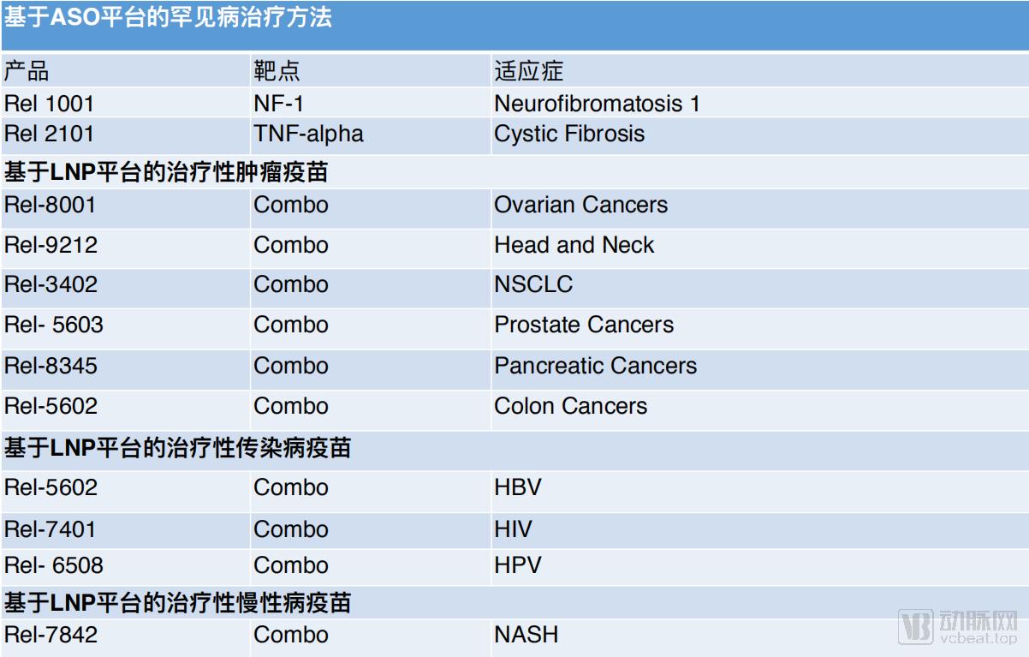The height and width of the screenshot is (657, 1029).
Task: Click the TNF-alpha target cell
Action: click(x=308, y=134)
